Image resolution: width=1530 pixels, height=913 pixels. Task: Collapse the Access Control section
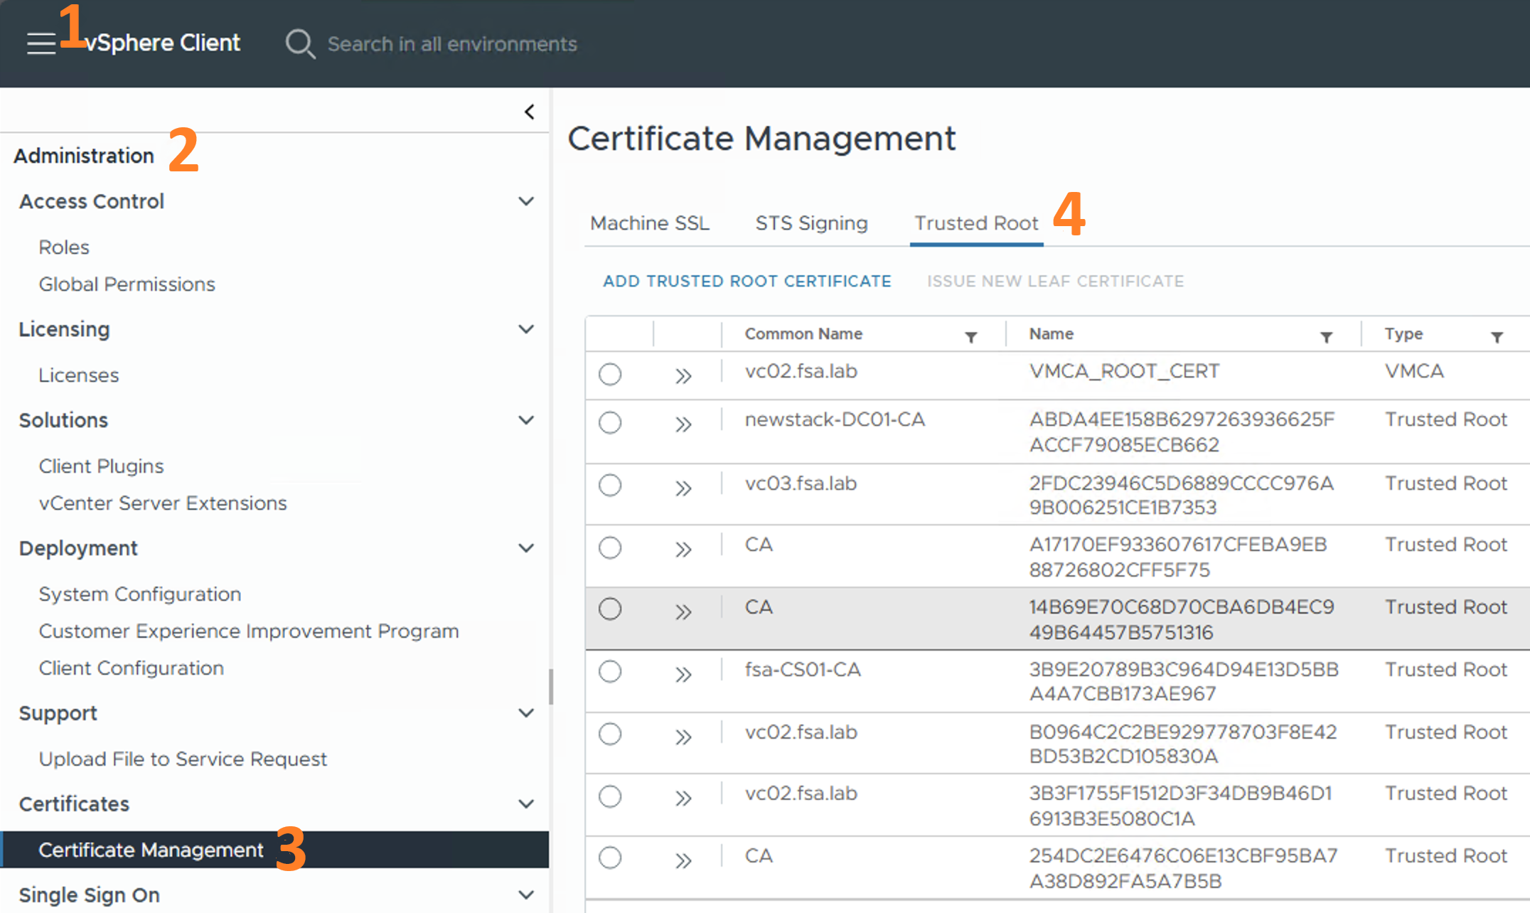click(526, 201)
